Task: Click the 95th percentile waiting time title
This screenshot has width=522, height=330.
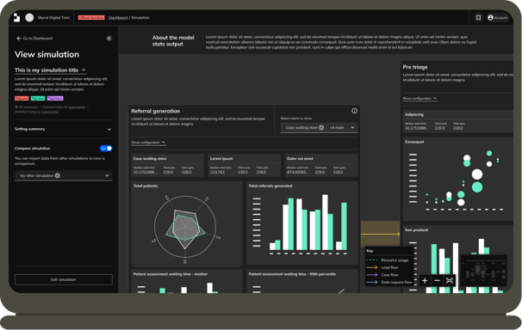Action: [292, 274]
